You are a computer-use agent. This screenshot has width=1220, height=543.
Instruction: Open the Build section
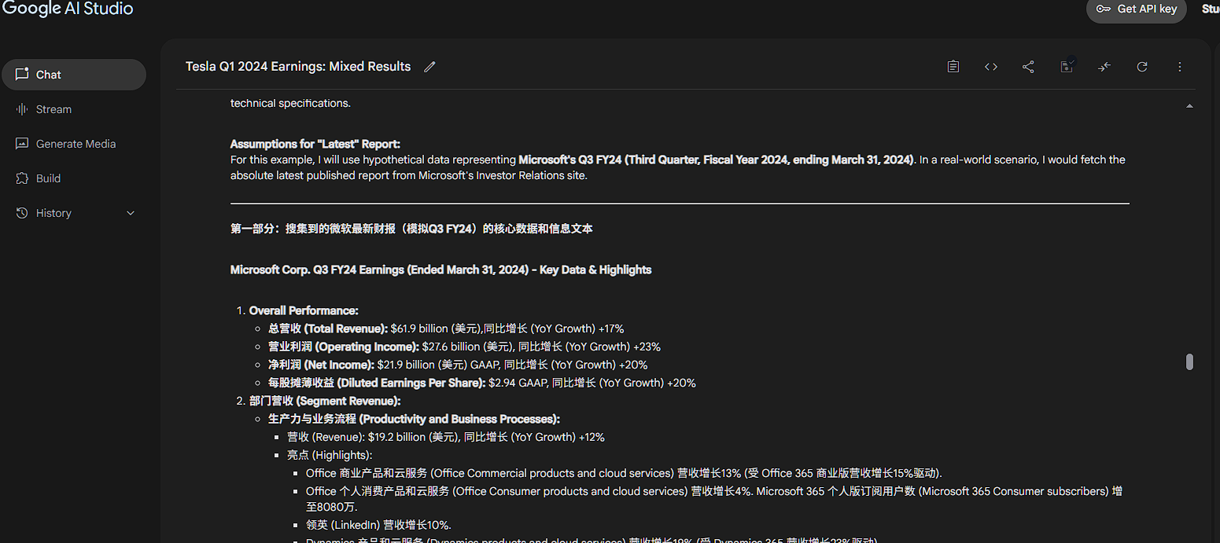[x=48, y=178]
